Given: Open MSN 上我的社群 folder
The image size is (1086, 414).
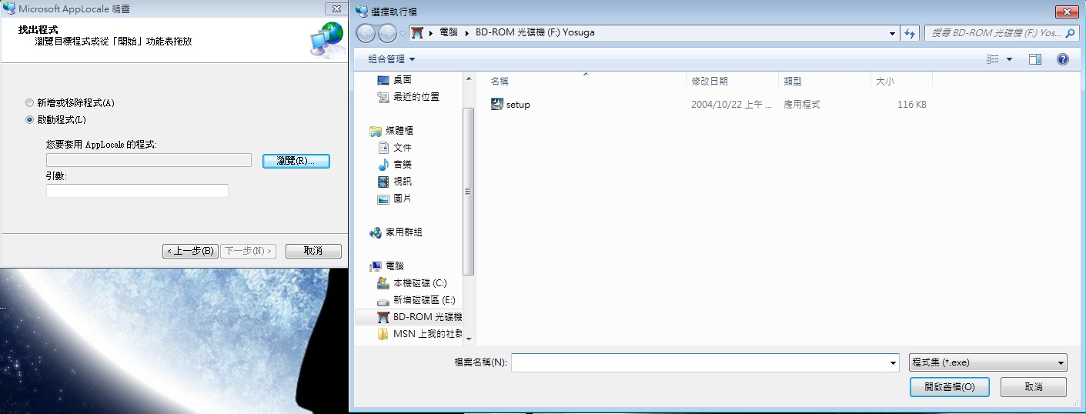Looking at the screenshot, I should pos(419,334).
